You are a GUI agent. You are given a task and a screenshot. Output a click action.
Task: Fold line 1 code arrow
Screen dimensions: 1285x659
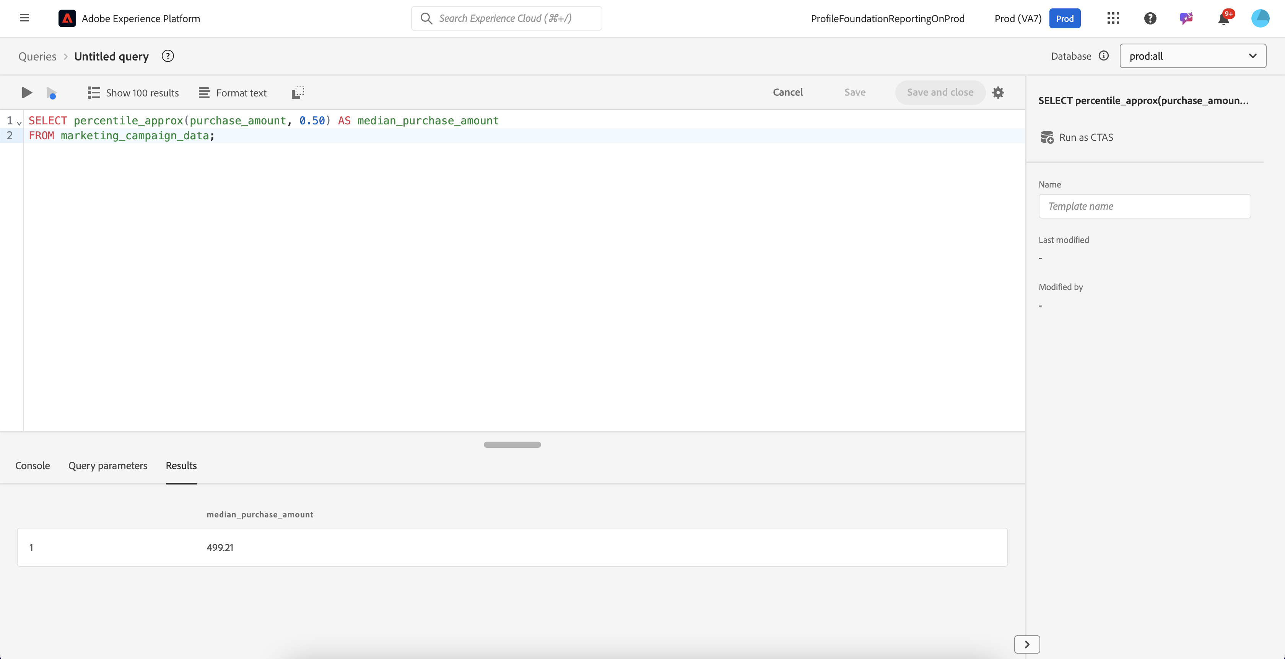(20, 122)
